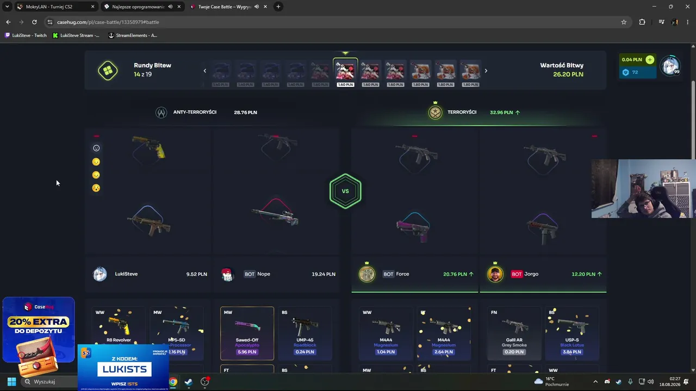Viewport: 696px width, 391px height.
Task: Click BOT Nope's 19.24 PLN total
Action: click(x=324, y=274)
